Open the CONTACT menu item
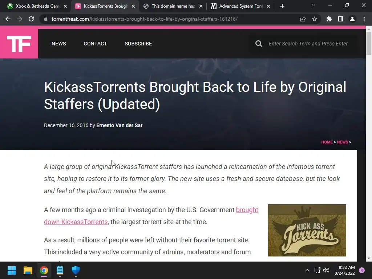This screenshot has height=279, width=372. pos(96,44)
